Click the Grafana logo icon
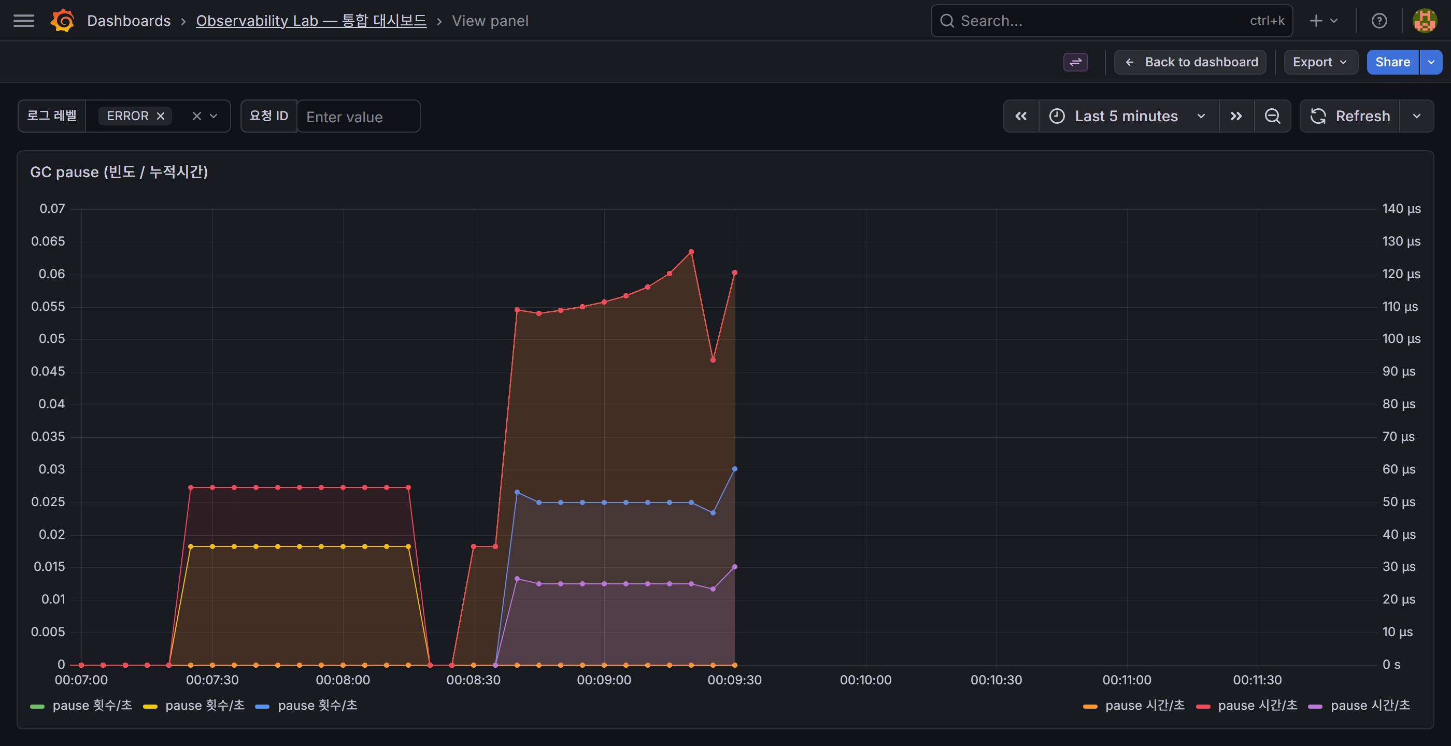 (63, 21)
